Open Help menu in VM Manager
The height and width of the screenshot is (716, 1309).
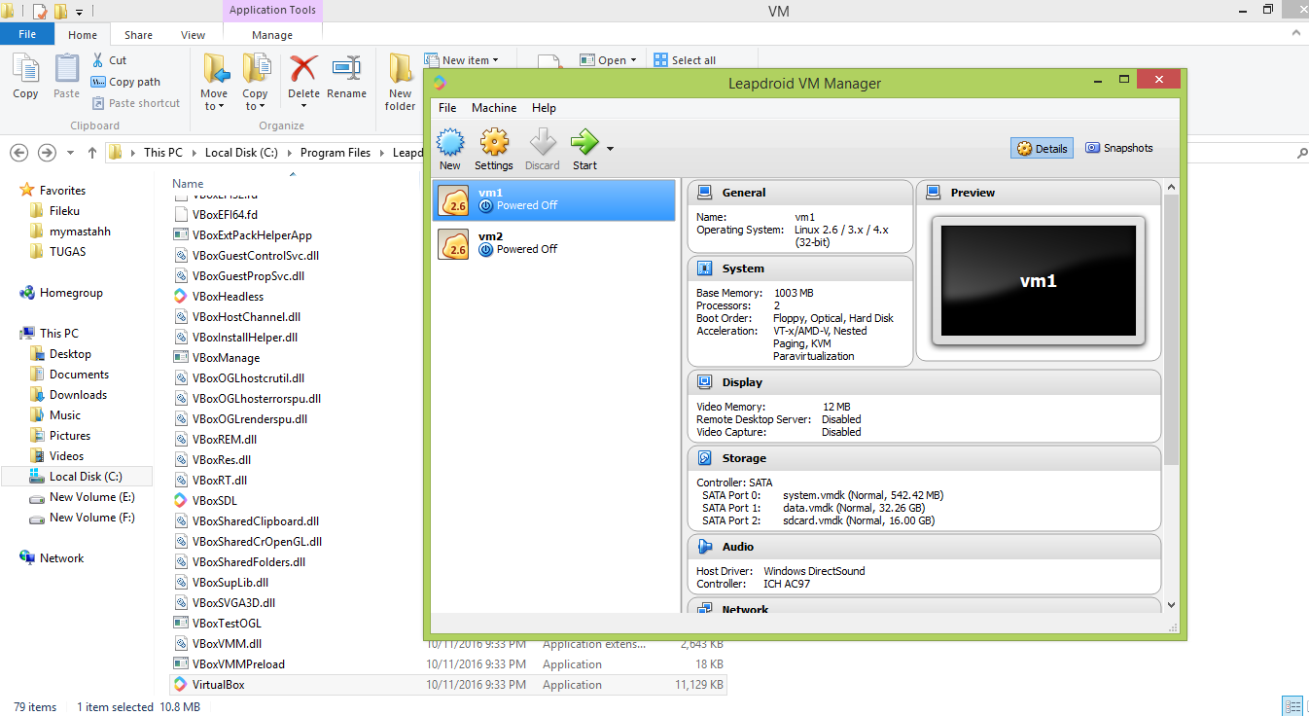coord(544,108)
